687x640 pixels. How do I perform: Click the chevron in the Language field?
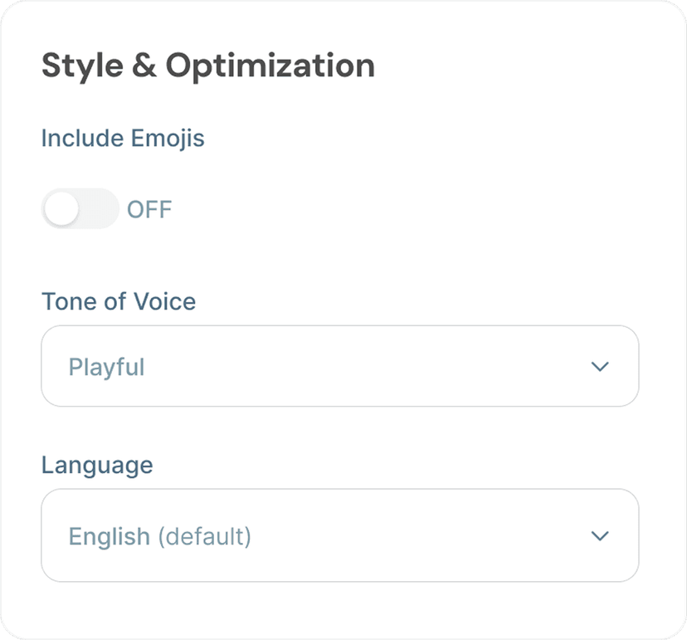point(600,535)
